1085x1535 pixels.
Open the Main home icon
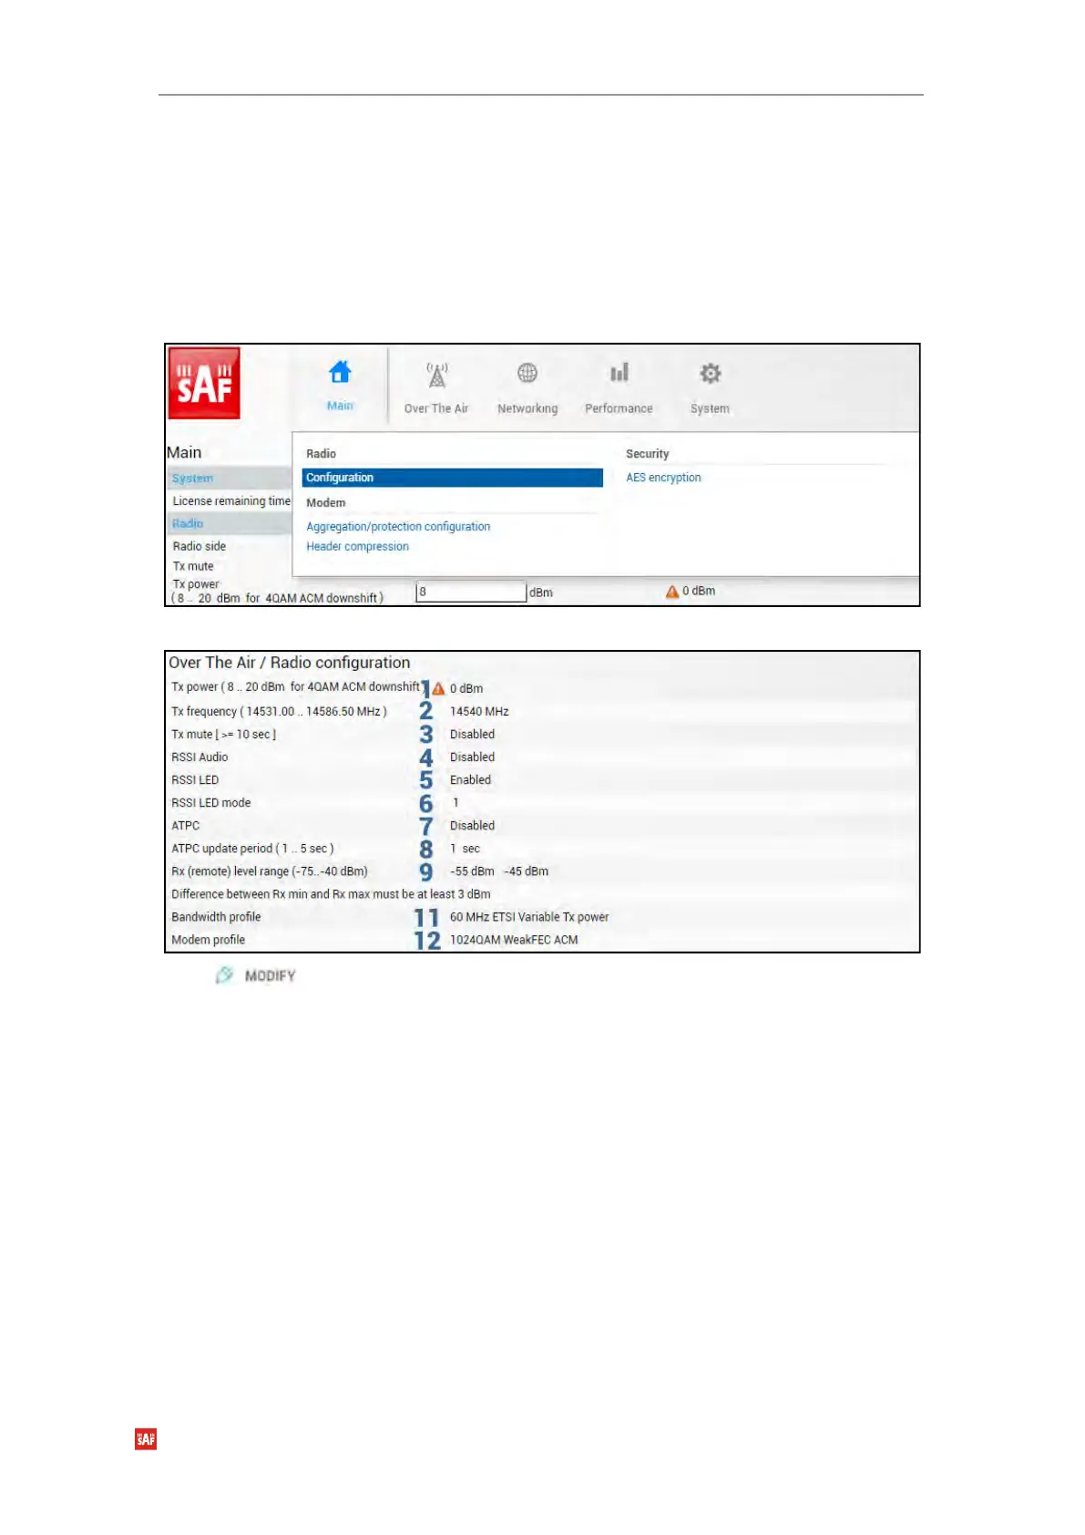click(x=340, y=372)
